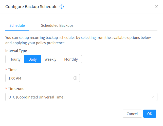Click the recurring backup schedules description text
This screenshot has height=126, width=163.
78,40
